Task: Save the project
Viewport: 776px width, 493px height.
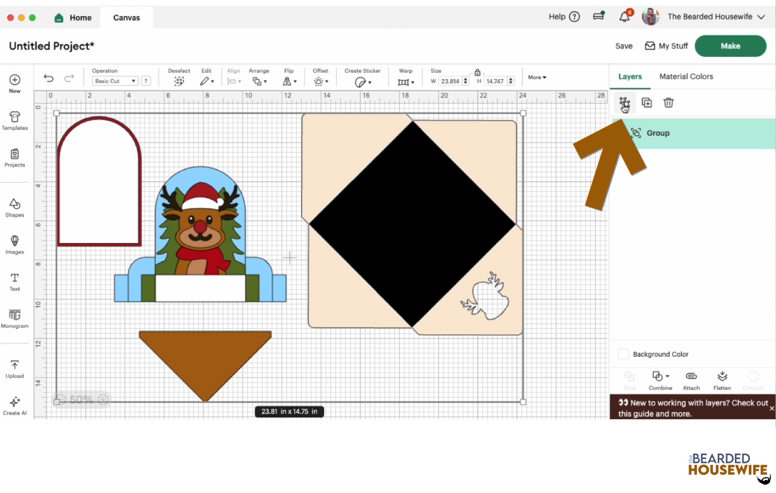Action: (624, 46)
